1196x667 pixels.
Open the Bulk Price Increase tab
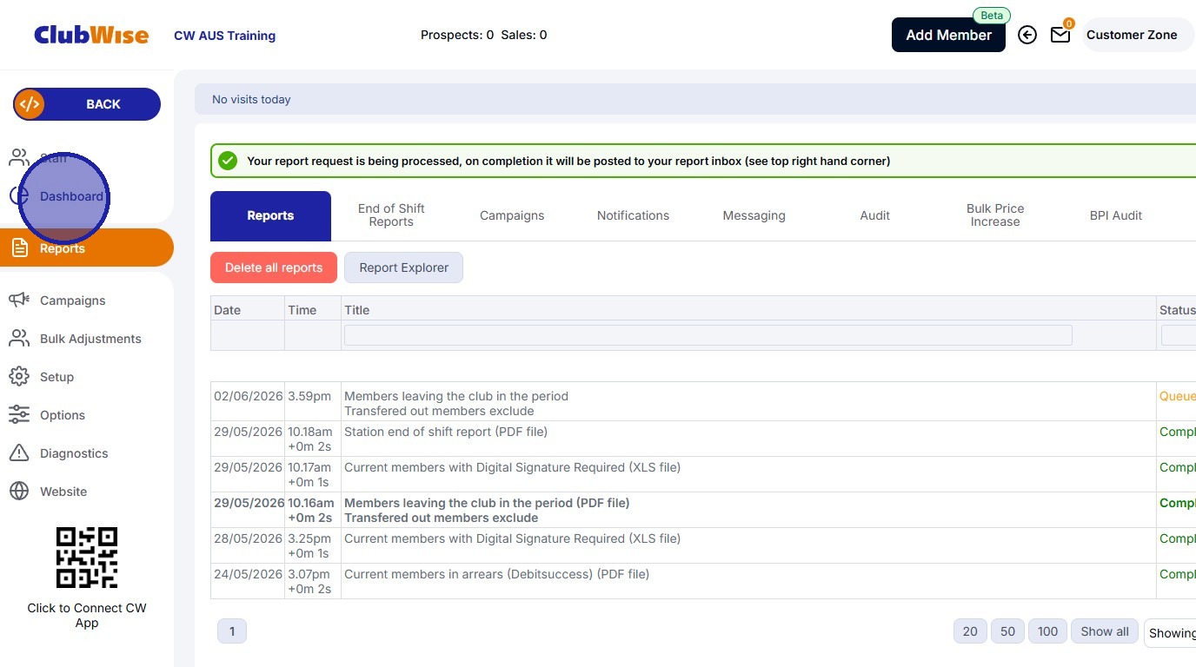coord(995,215)
